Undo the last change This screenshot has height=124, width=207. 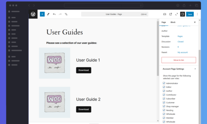pos(54,14)
